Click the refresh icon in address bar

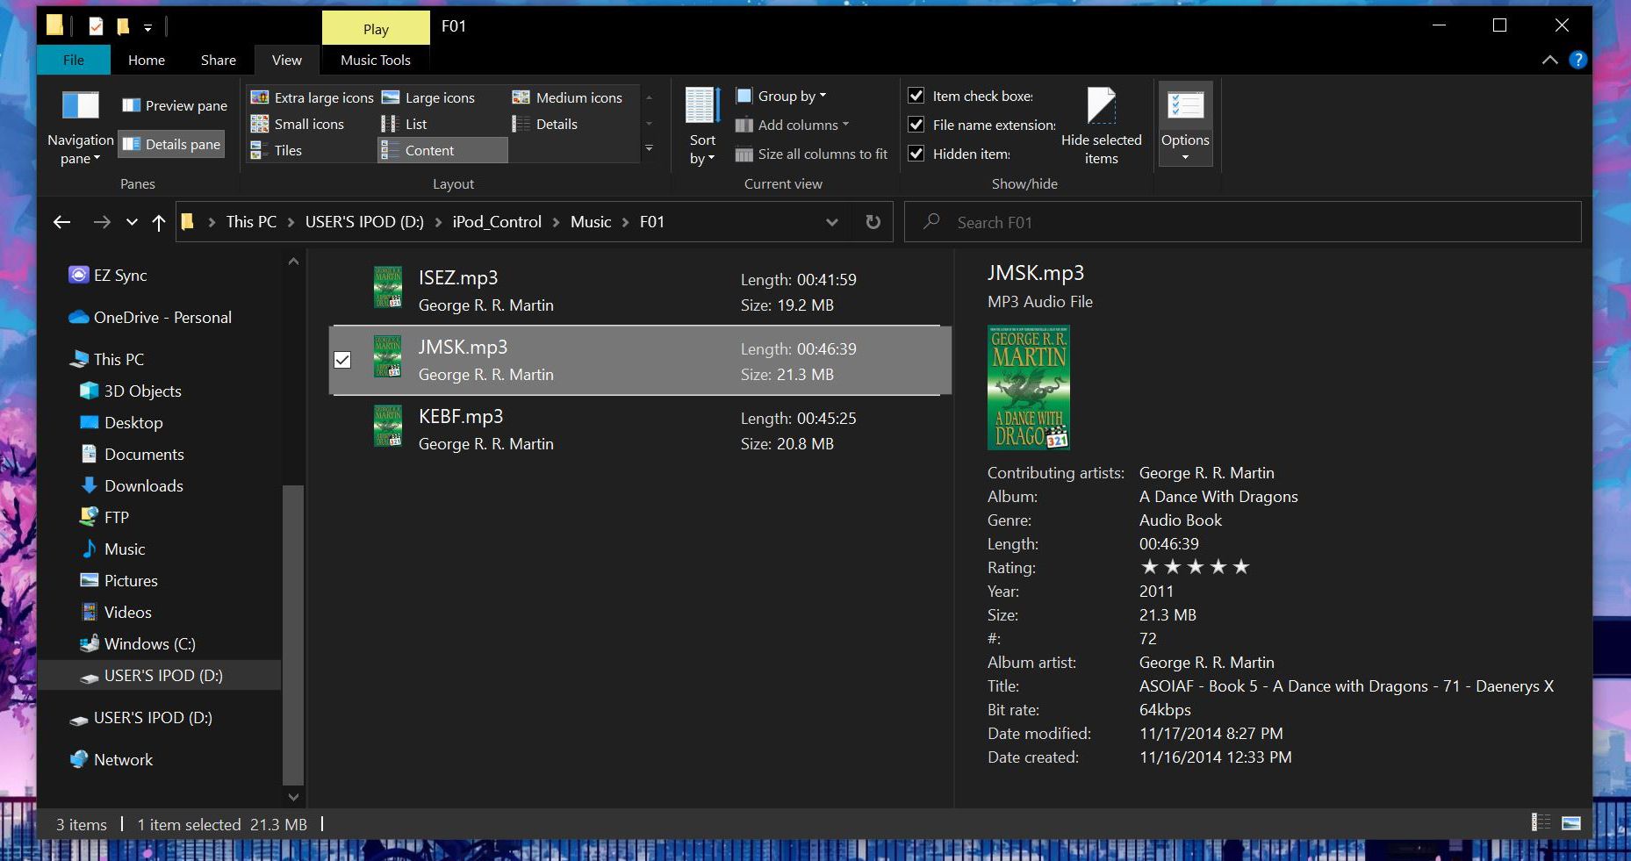point(873,222)
